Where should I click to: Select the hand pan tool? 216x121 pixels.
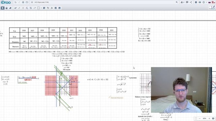pos(6,8)
